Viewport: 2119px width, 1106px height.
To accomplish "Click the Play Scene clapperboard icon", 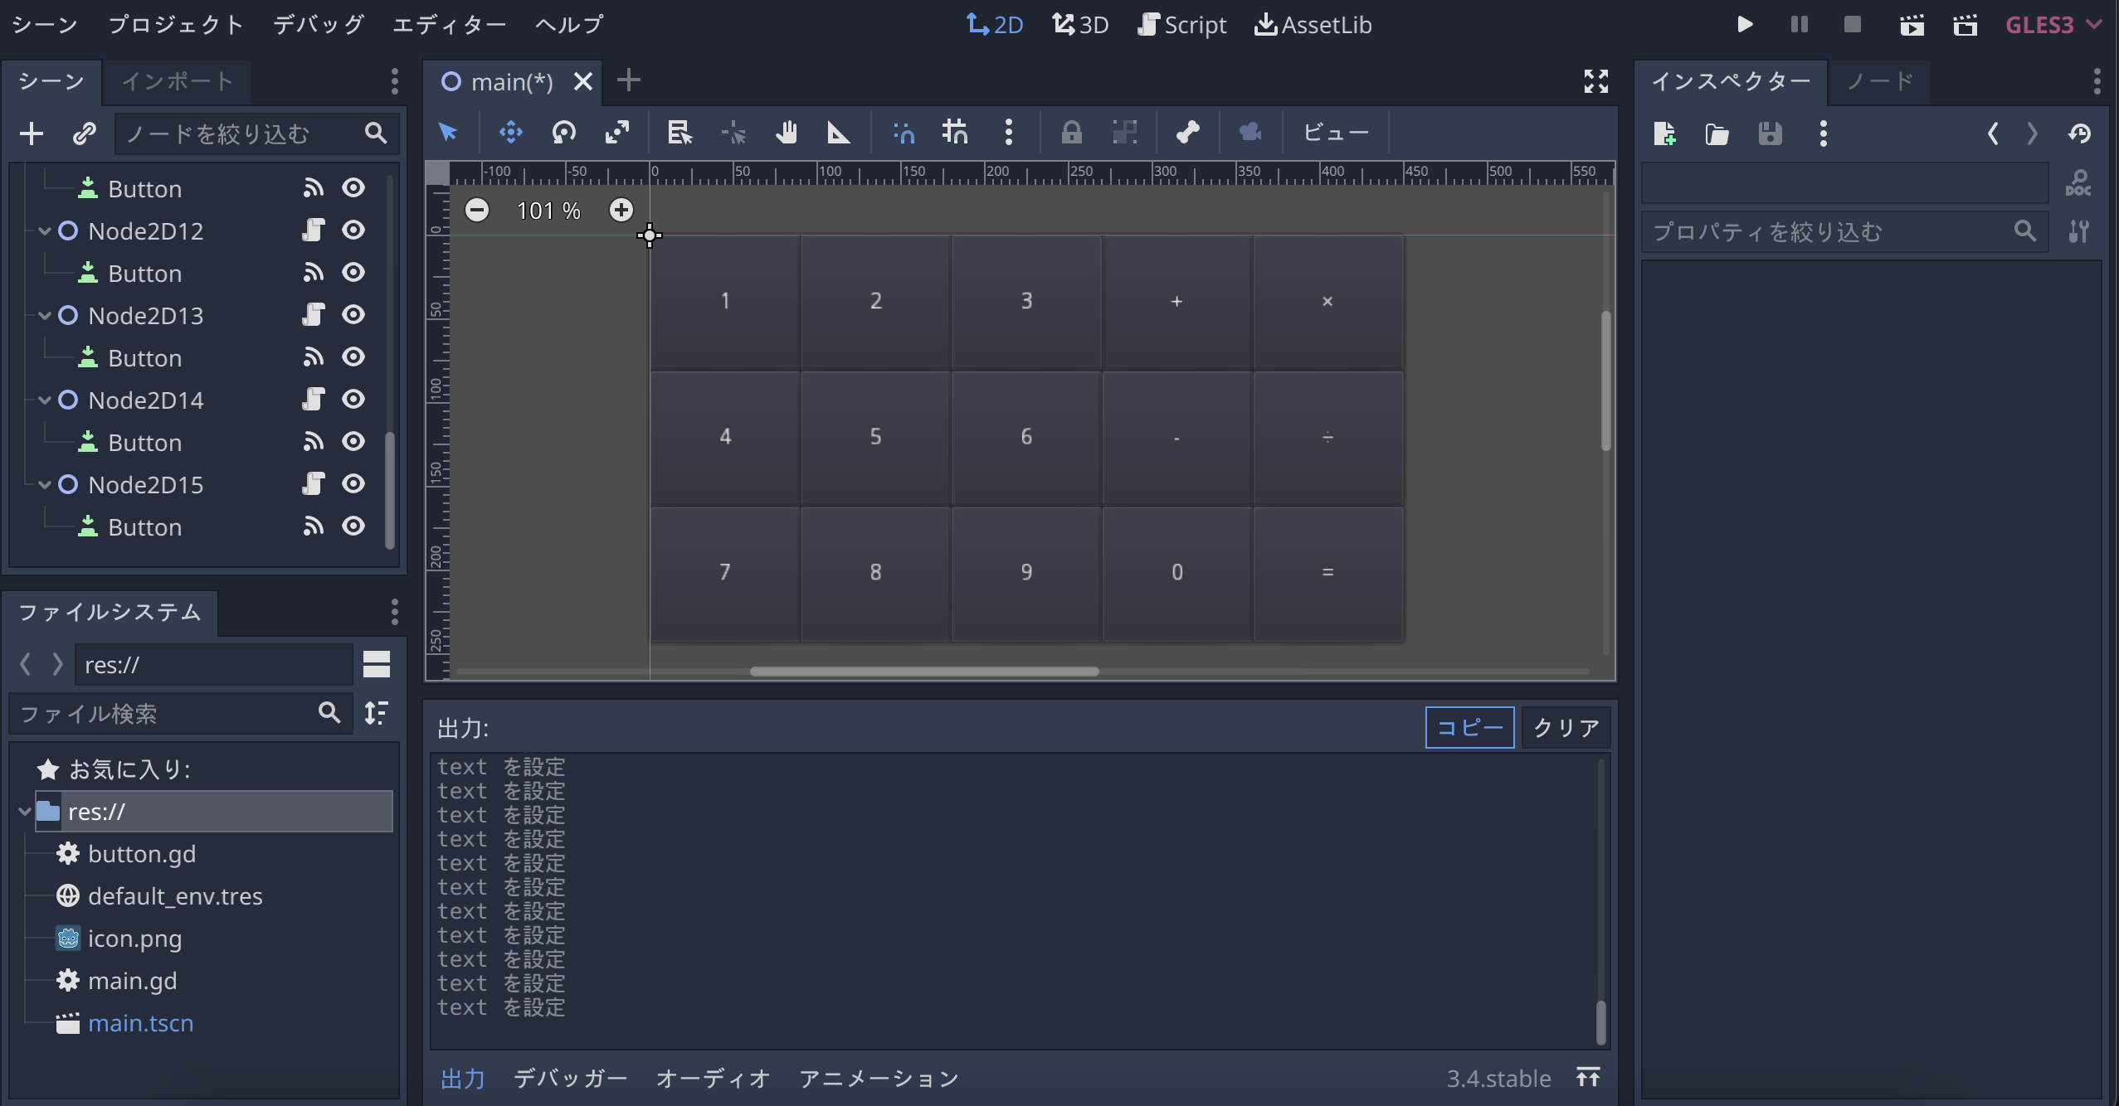I will click(1912, 25).
